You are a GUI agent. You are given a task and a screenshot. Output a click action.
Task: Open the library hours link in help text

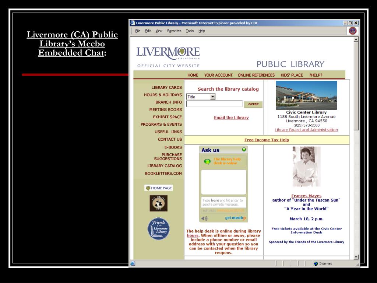193,235
